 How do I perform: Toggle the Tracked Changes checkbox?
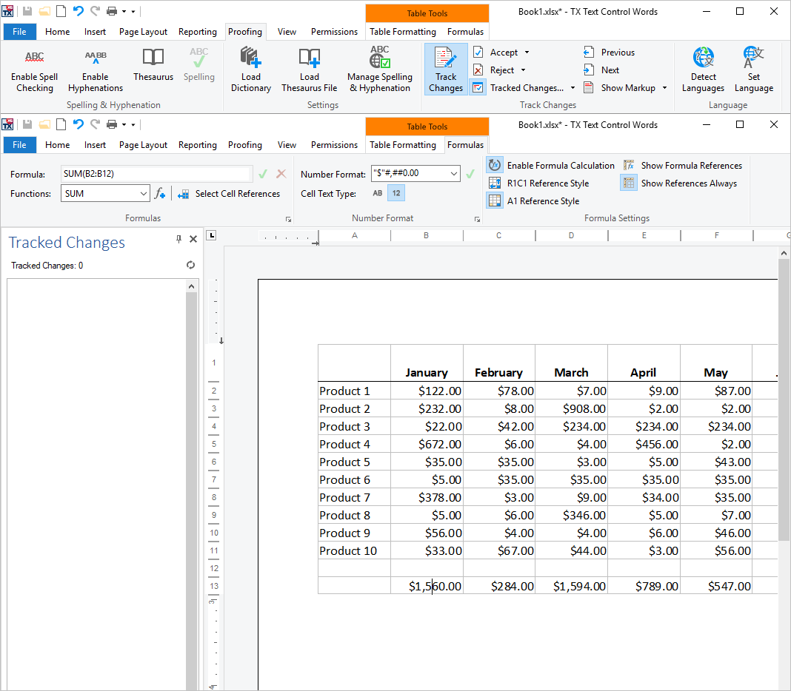(x=478, y=87)
